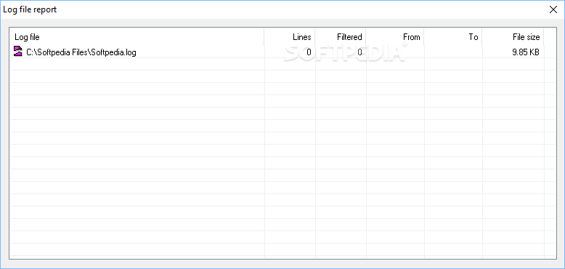Click the pink log file icon
The image size is (565, 269).
pos(17,51)
